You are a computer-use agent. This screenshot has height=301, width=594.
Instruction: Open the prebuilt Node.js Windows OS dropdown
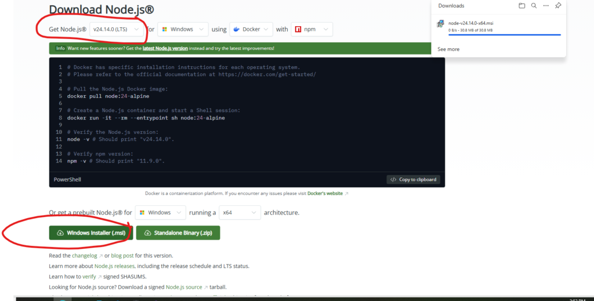[x=160, y=213]
